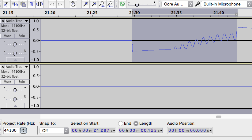252x140 pixels.
Task: Select the Length radio button
Action: tap(136, 123)
